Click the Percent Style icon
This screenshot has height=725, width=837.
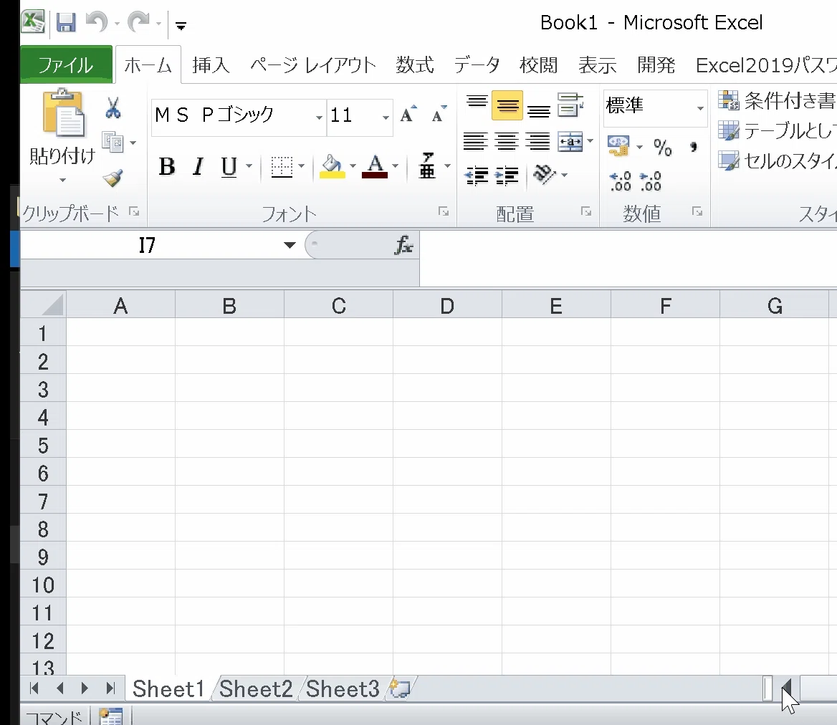point(662,148)
